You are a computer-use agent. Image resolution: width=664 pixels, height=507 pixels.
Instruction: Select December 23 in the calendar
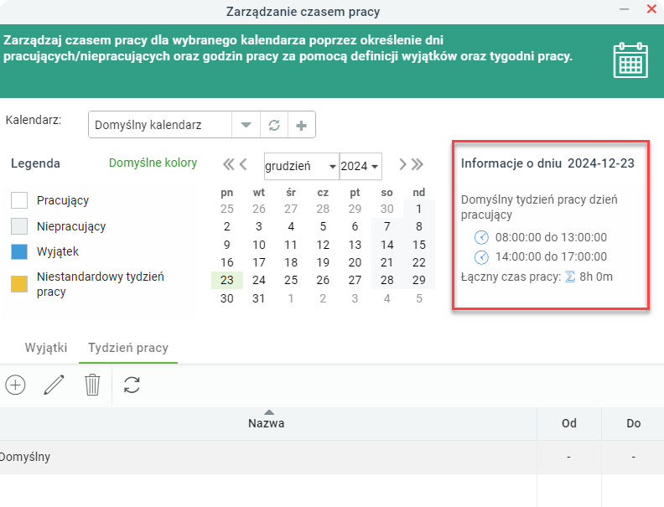tap(227, 280)
